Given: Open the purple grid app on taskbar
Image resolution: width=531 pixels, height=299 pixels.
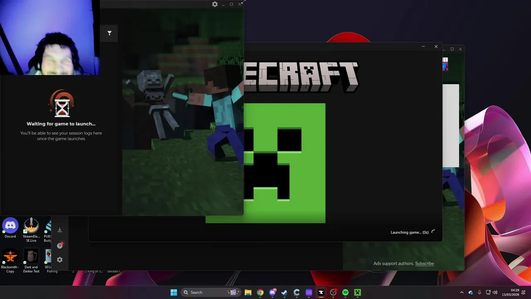Looking at the screenshot, I should click(x=309, y=292).
